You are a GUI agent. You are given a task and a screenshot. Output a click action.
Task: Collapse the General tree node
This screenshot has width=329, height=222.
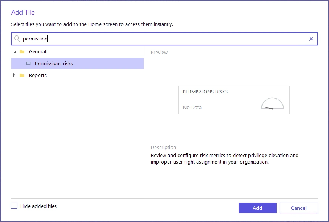point(15,52)
